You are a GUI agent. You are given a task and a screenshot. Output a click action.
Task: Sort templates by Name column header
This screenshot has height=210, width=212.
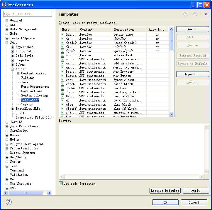pos(68,29)
